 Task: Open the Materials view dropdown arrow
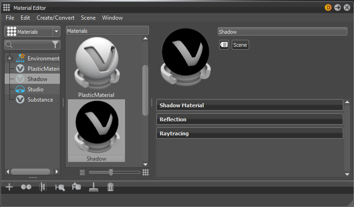coord(57,31)
